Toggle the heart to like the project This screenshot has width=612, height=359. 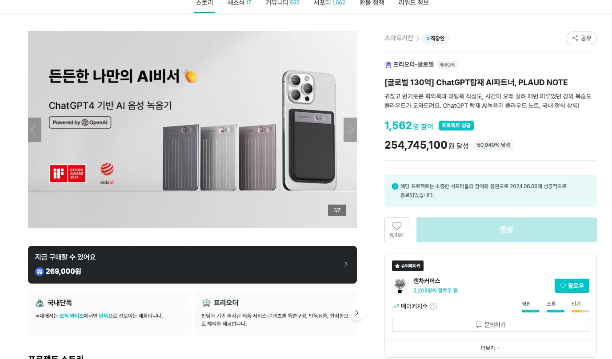click(x=396, y=226)
